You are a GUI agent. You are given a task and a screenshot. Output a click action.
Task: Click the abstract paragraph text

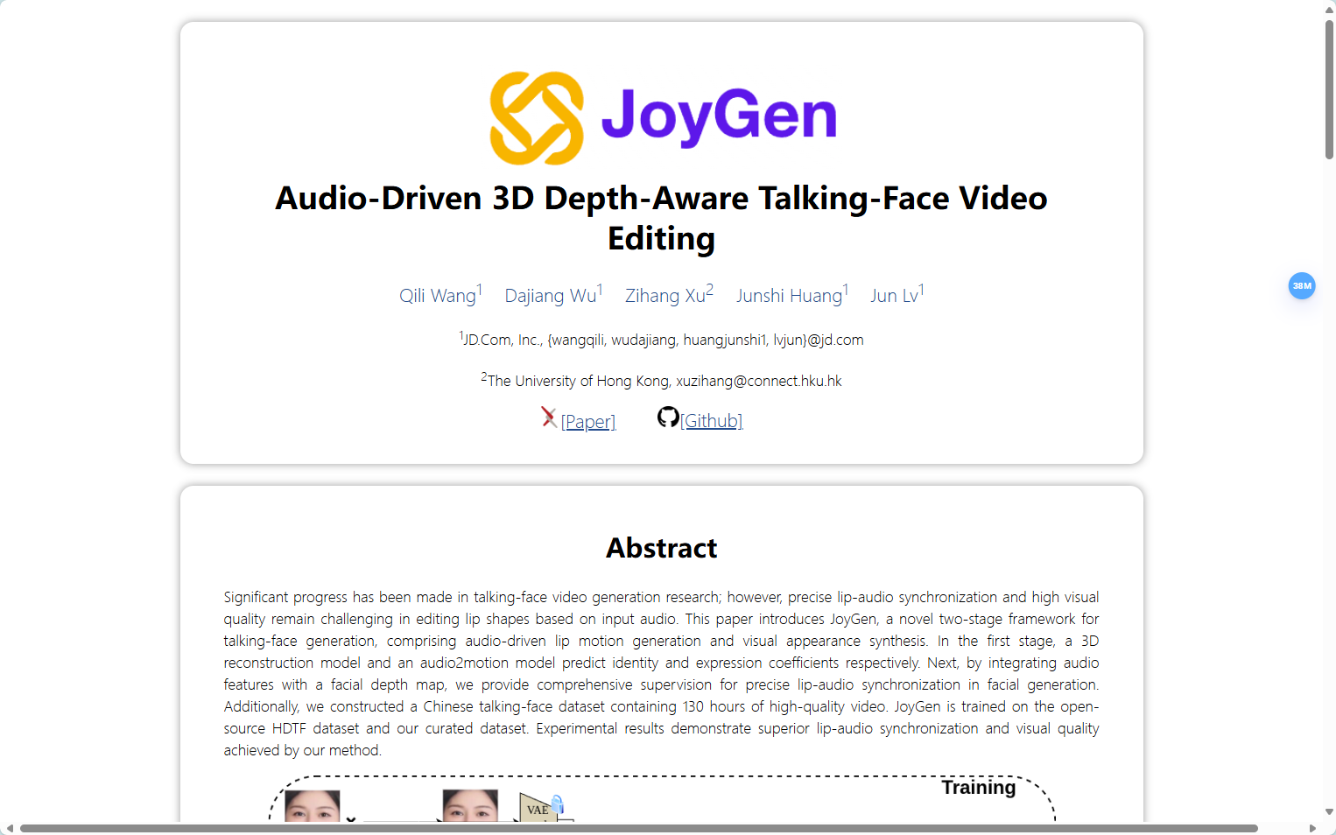point(661,674)
